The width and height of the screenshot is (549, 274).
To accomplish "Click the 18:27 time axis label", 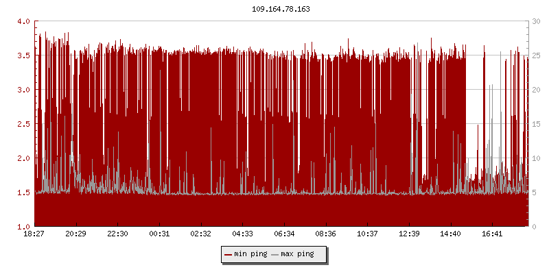I will click(34, 234).
